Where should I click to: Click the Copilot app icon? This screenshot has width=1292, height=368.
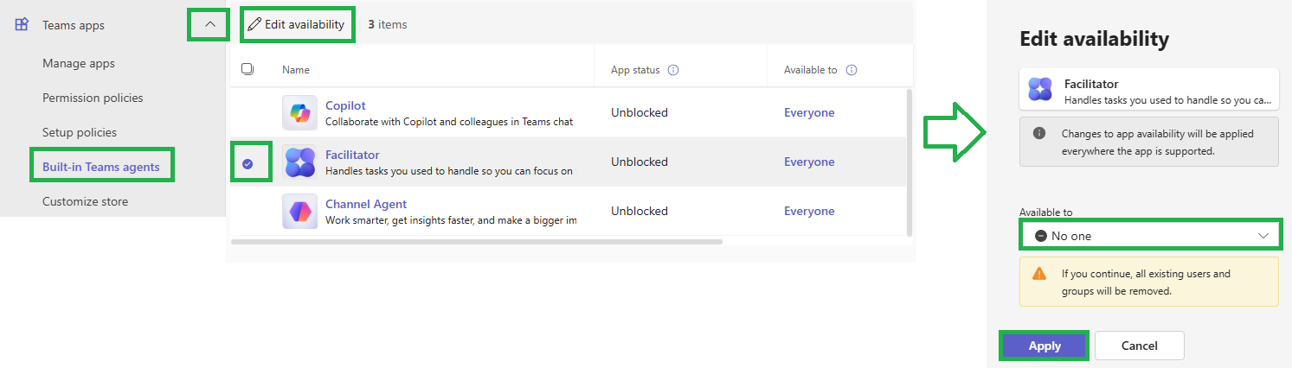(x=299, y=112)
